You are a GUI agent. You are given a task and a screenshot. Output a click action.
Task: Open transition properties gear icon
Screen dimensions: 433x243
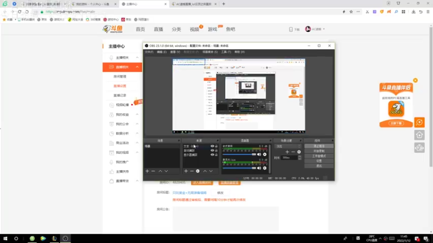[299, 152]
